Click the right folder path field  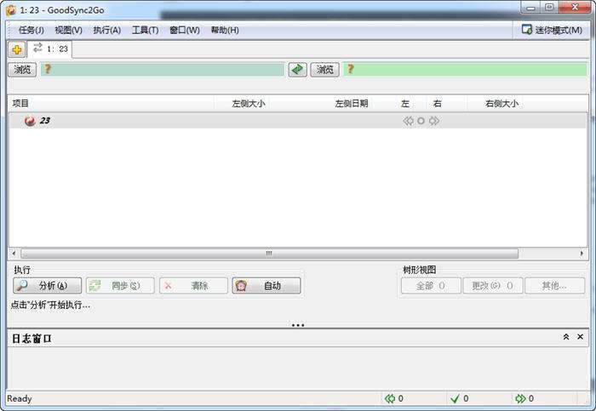click(x=465, y=70)
